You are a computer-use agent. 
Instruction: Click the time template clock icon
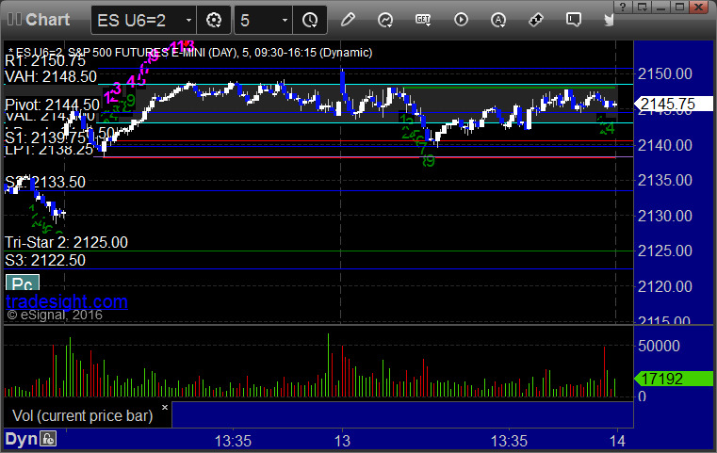(310, 20)
